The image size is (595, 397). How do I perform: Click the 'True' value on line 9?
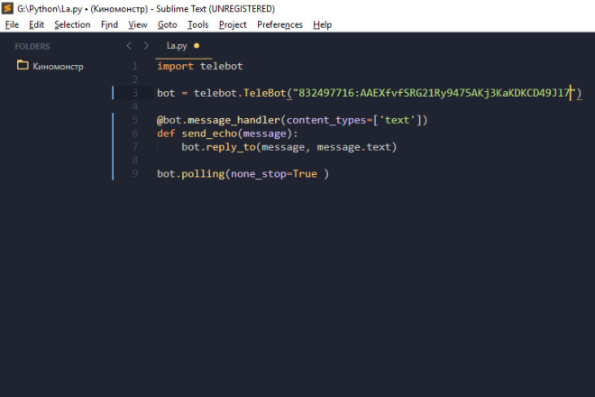pos(305,174)
